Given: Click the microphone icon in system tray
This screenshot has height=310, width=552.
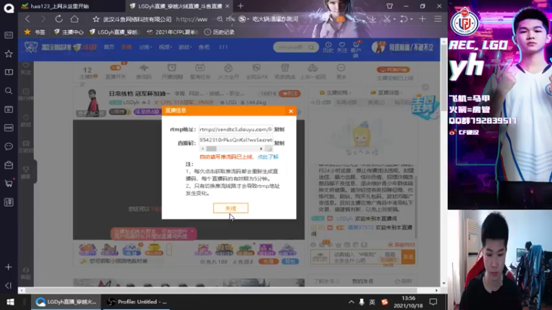Looking at the screenshot, I should tap(362, 302).
